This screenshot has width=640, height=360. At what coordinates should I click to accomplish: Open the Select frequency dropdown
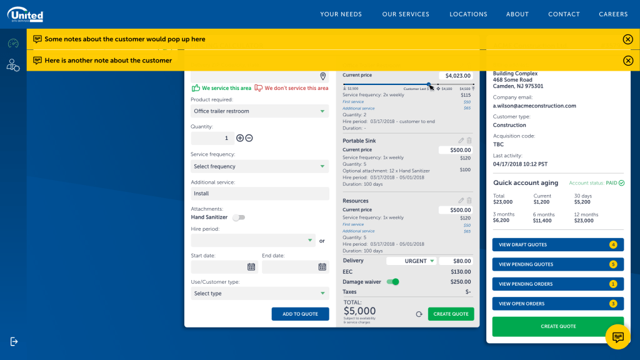pos(259,167)
